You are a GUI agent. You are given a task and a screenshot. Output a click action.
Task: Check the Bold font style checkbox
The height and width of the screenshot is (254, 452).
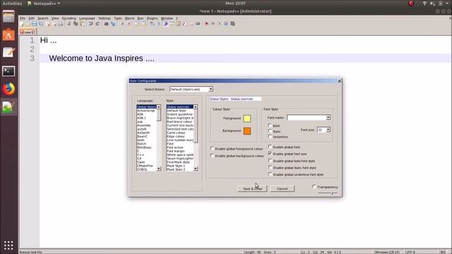(x=270, y=126)
